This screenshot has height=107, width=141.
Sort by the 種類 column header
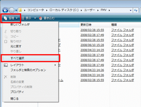point(114,25)
